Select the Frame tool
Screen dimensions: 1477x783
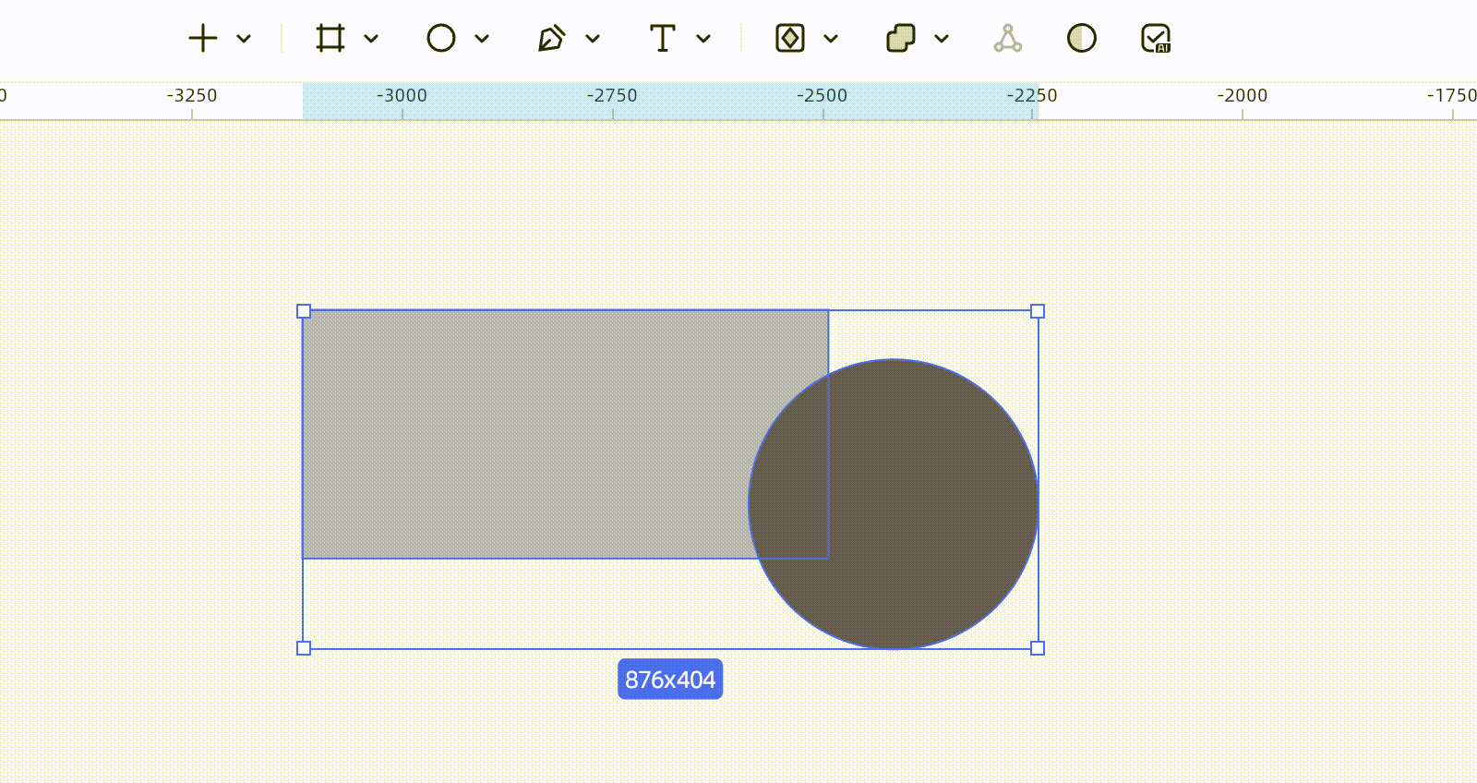[330, 38]
